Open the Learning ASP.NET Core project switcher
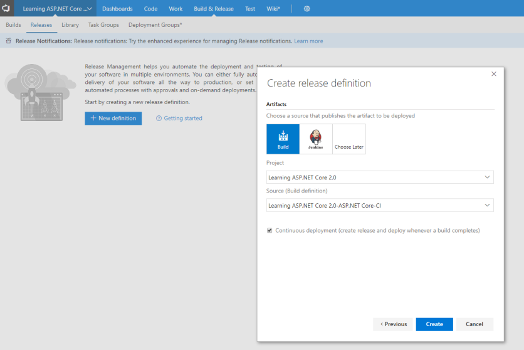The image size is (524, 350). (x=57, y=9)
